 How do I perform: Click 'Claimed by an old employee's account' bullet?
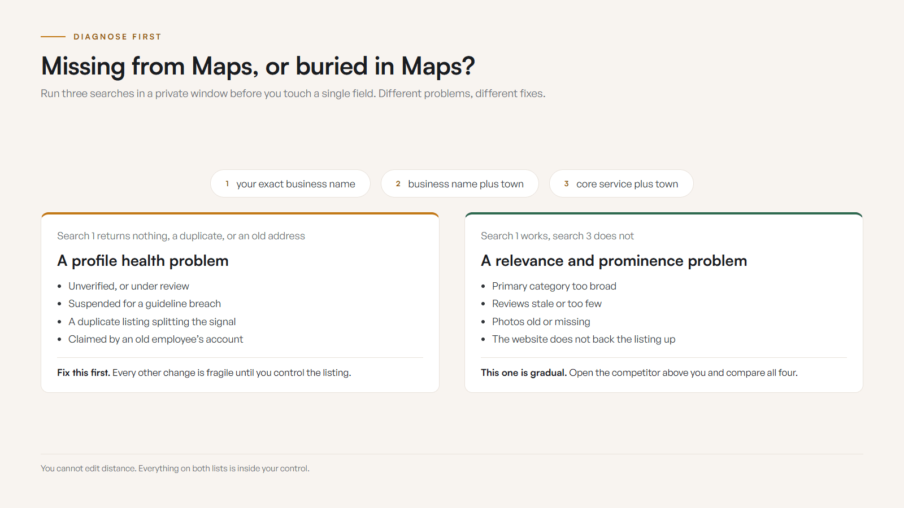click(x=156, y=339)
